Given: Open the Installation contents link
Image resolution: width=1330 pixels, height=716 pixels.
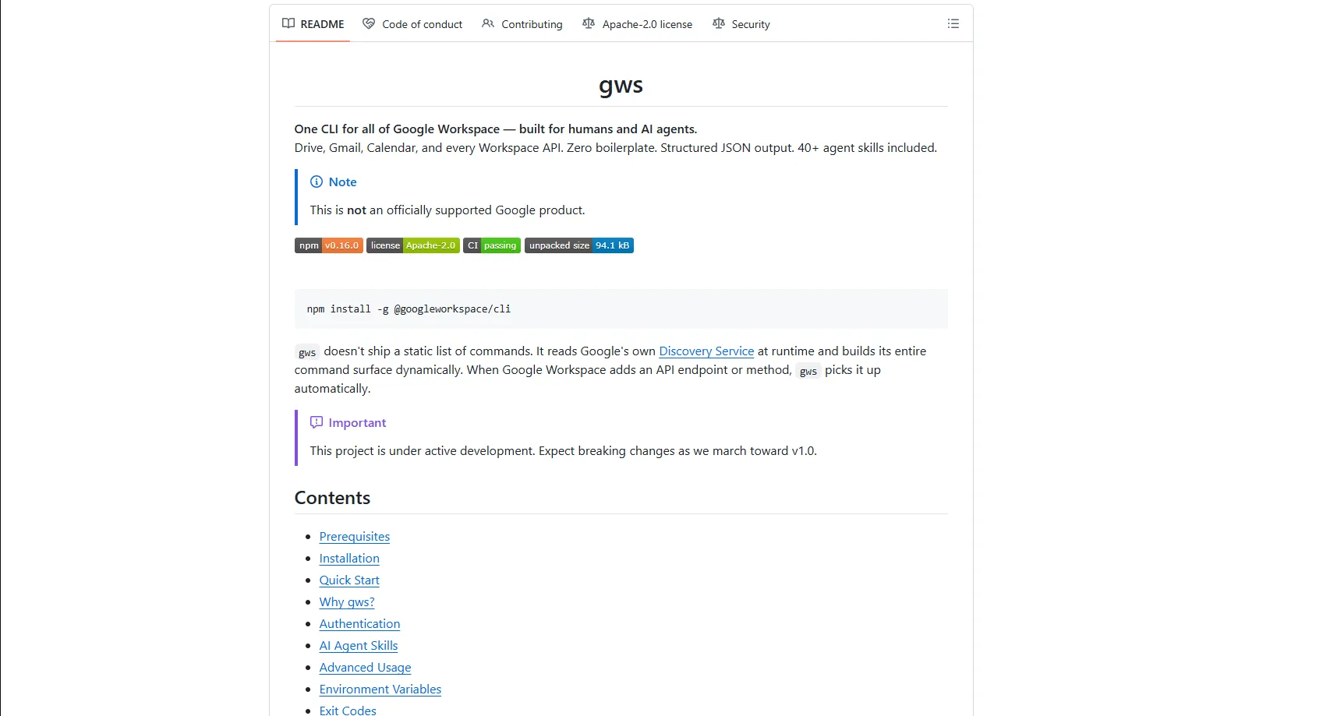Looking at the screenshot, I should click(348, 559).
